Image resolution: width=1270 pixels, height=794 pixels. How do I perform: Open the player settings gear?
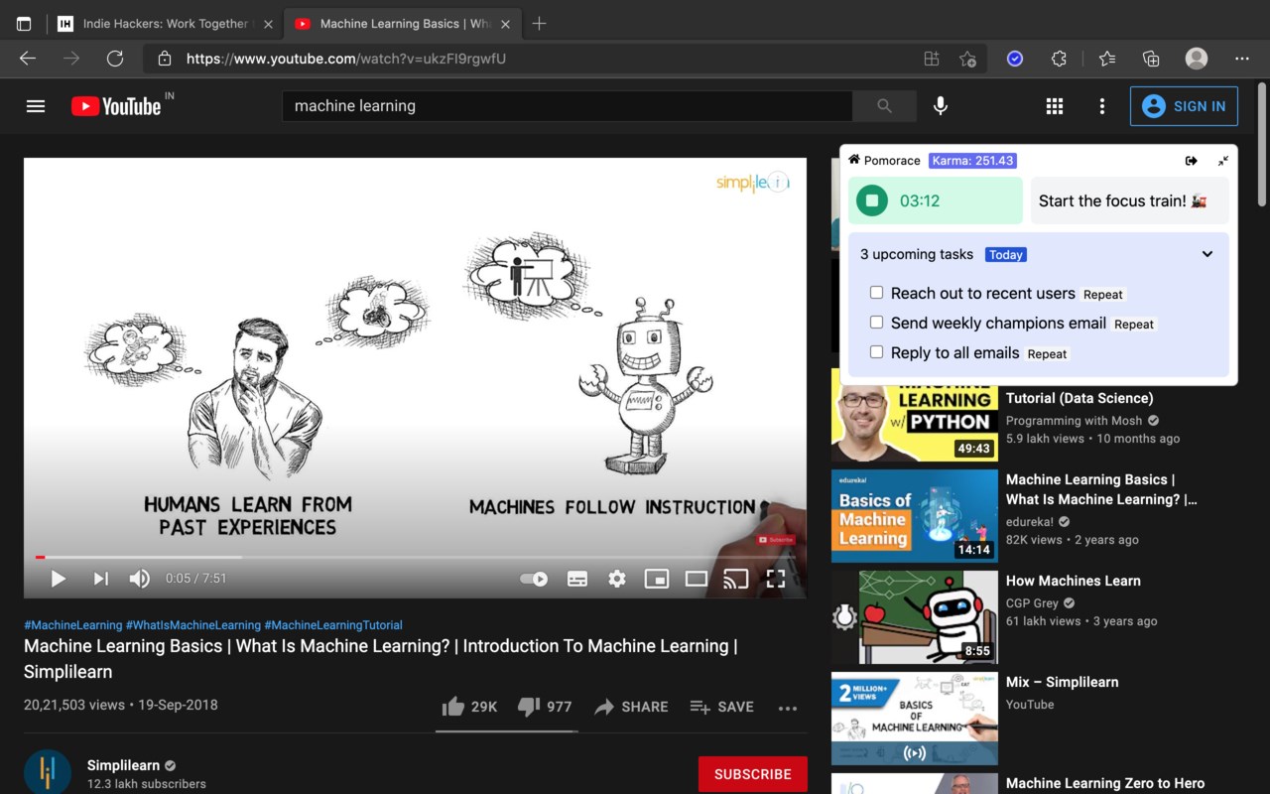coord(617,579)
